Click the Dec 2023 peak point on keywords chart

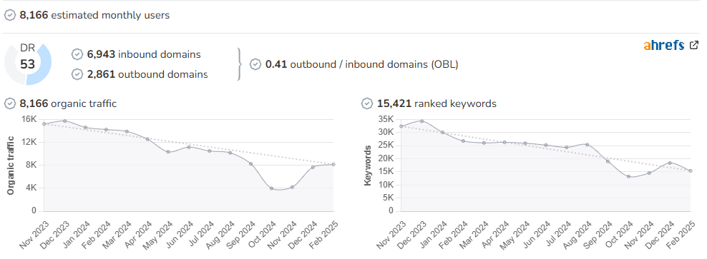[422, 121]
